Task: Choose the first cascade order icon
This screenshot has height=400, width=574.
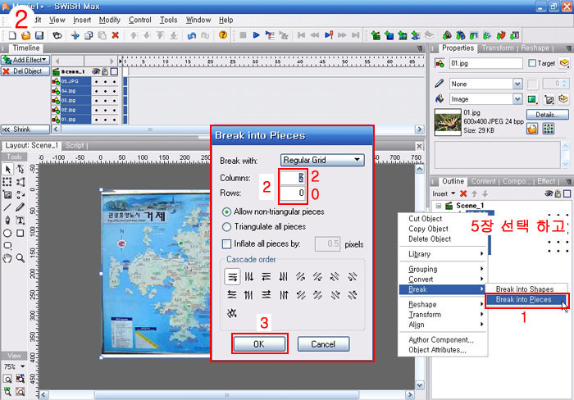Action: (232, 277)
